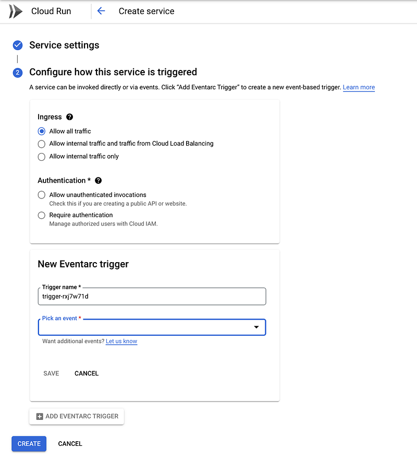Click the New Eventarc trigger heading
Image resolution: width=417 pixels, height=460 pixels.
[83, 264]
